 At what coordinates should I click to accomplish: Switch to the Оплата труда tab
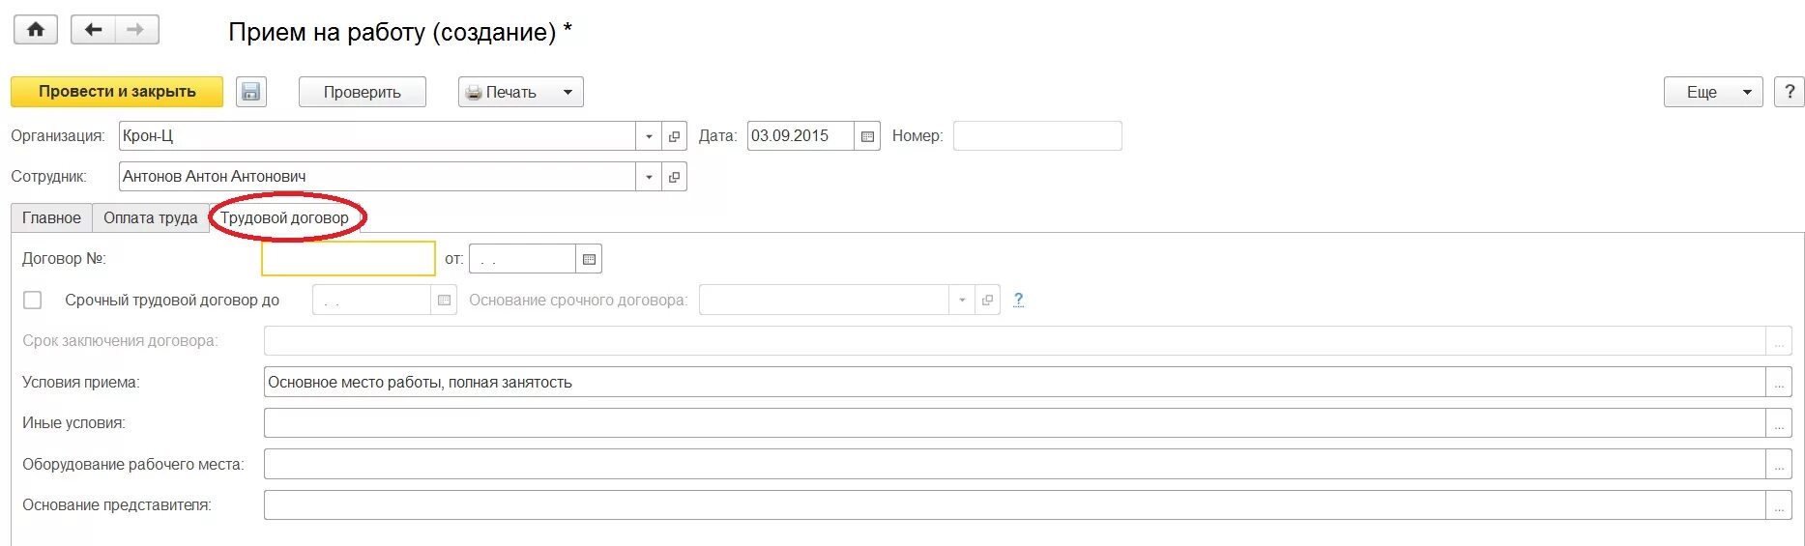[151, 218]
